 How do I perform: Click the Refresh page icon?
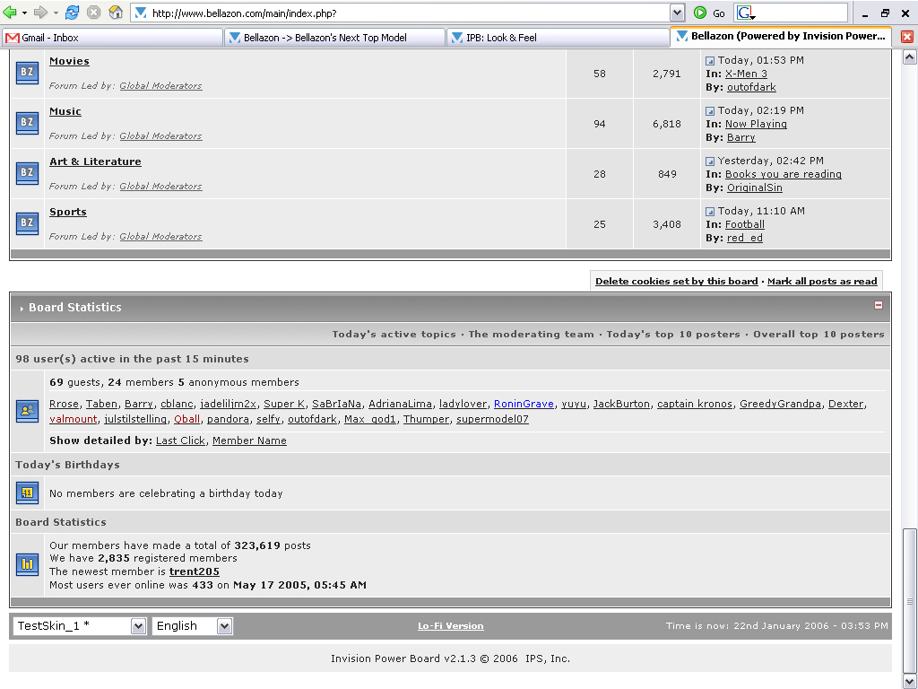72,13
